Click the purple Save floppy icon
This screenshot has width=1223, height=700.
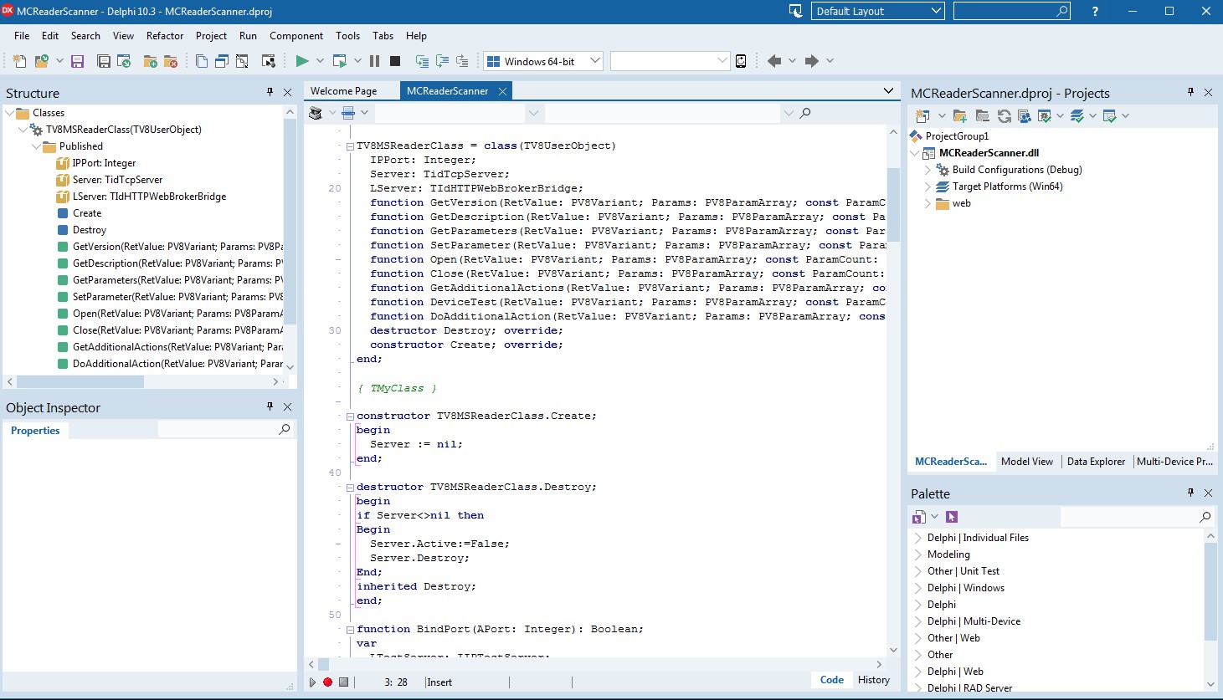pyautogui.click(x=78, y=61)
